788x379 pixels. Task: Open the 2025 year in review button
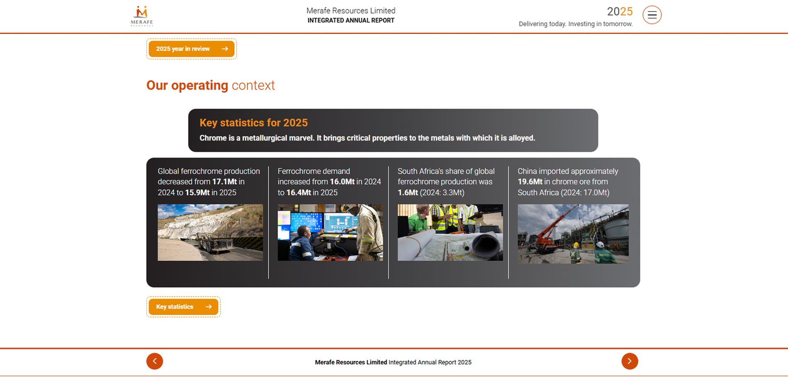(191, 49)
